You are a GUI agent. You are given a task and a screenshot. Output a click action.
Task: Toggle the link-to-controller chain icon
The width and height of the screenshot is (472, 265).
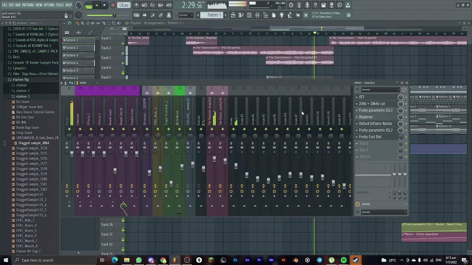pyautogui.click(x=161, y=15)
